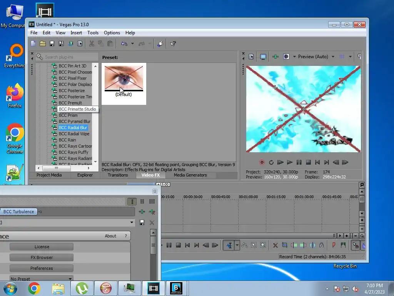The image size is (394, 296).
Task: Select BCC Radial Wipe in the plug-in list
Action: coord(74,134)
